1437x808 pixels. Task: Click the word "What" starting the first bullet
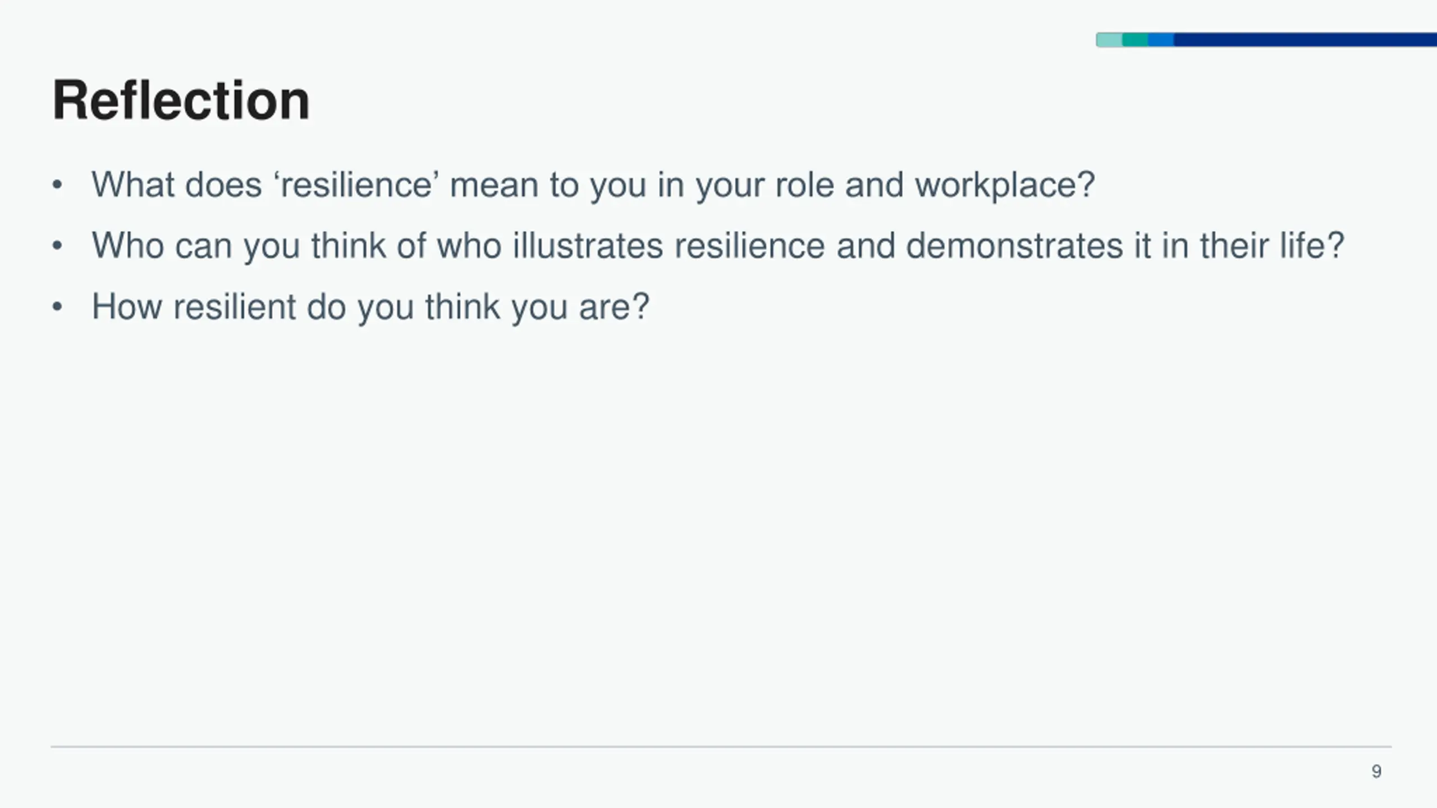coord(133,185)
